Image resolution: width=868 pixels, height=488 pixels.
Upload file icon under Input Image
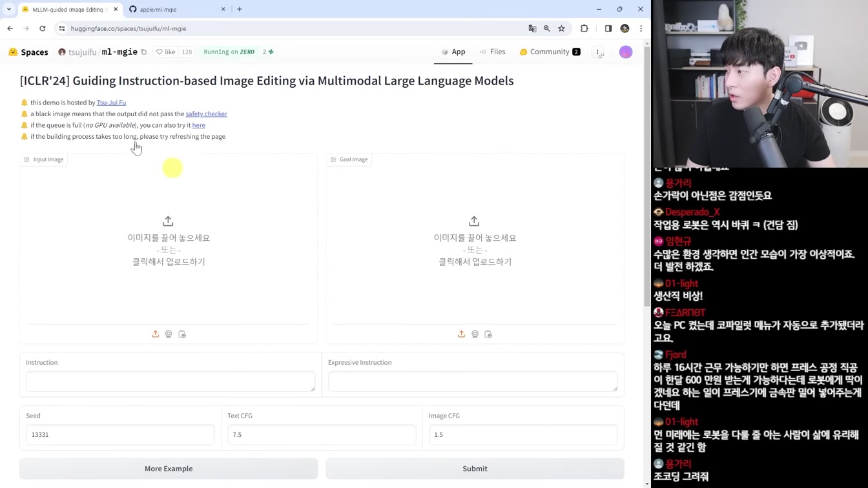[x=155, y=334]
